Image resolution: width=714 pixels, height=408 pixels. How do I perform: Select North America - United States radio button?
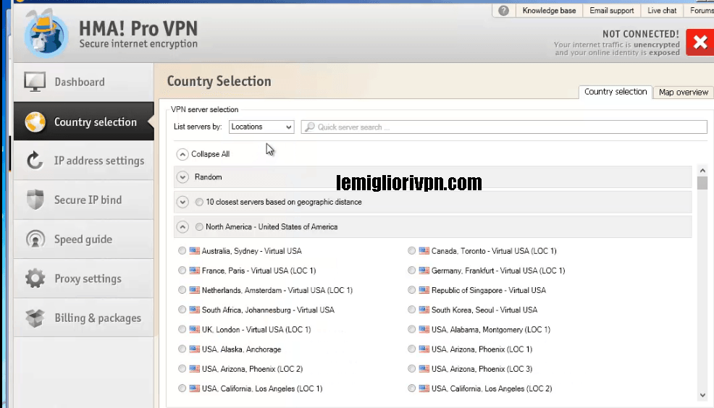pos(199,226)
